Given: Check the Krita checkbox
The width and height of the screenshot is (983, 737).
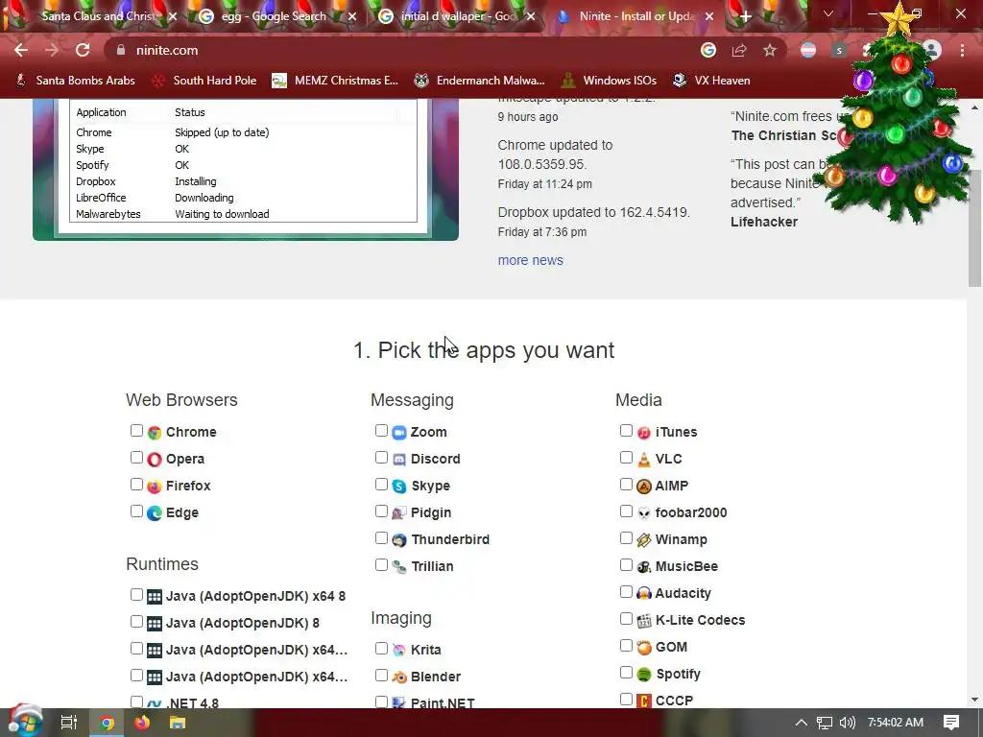Looking at the screenshot, I should click(381, 649).
